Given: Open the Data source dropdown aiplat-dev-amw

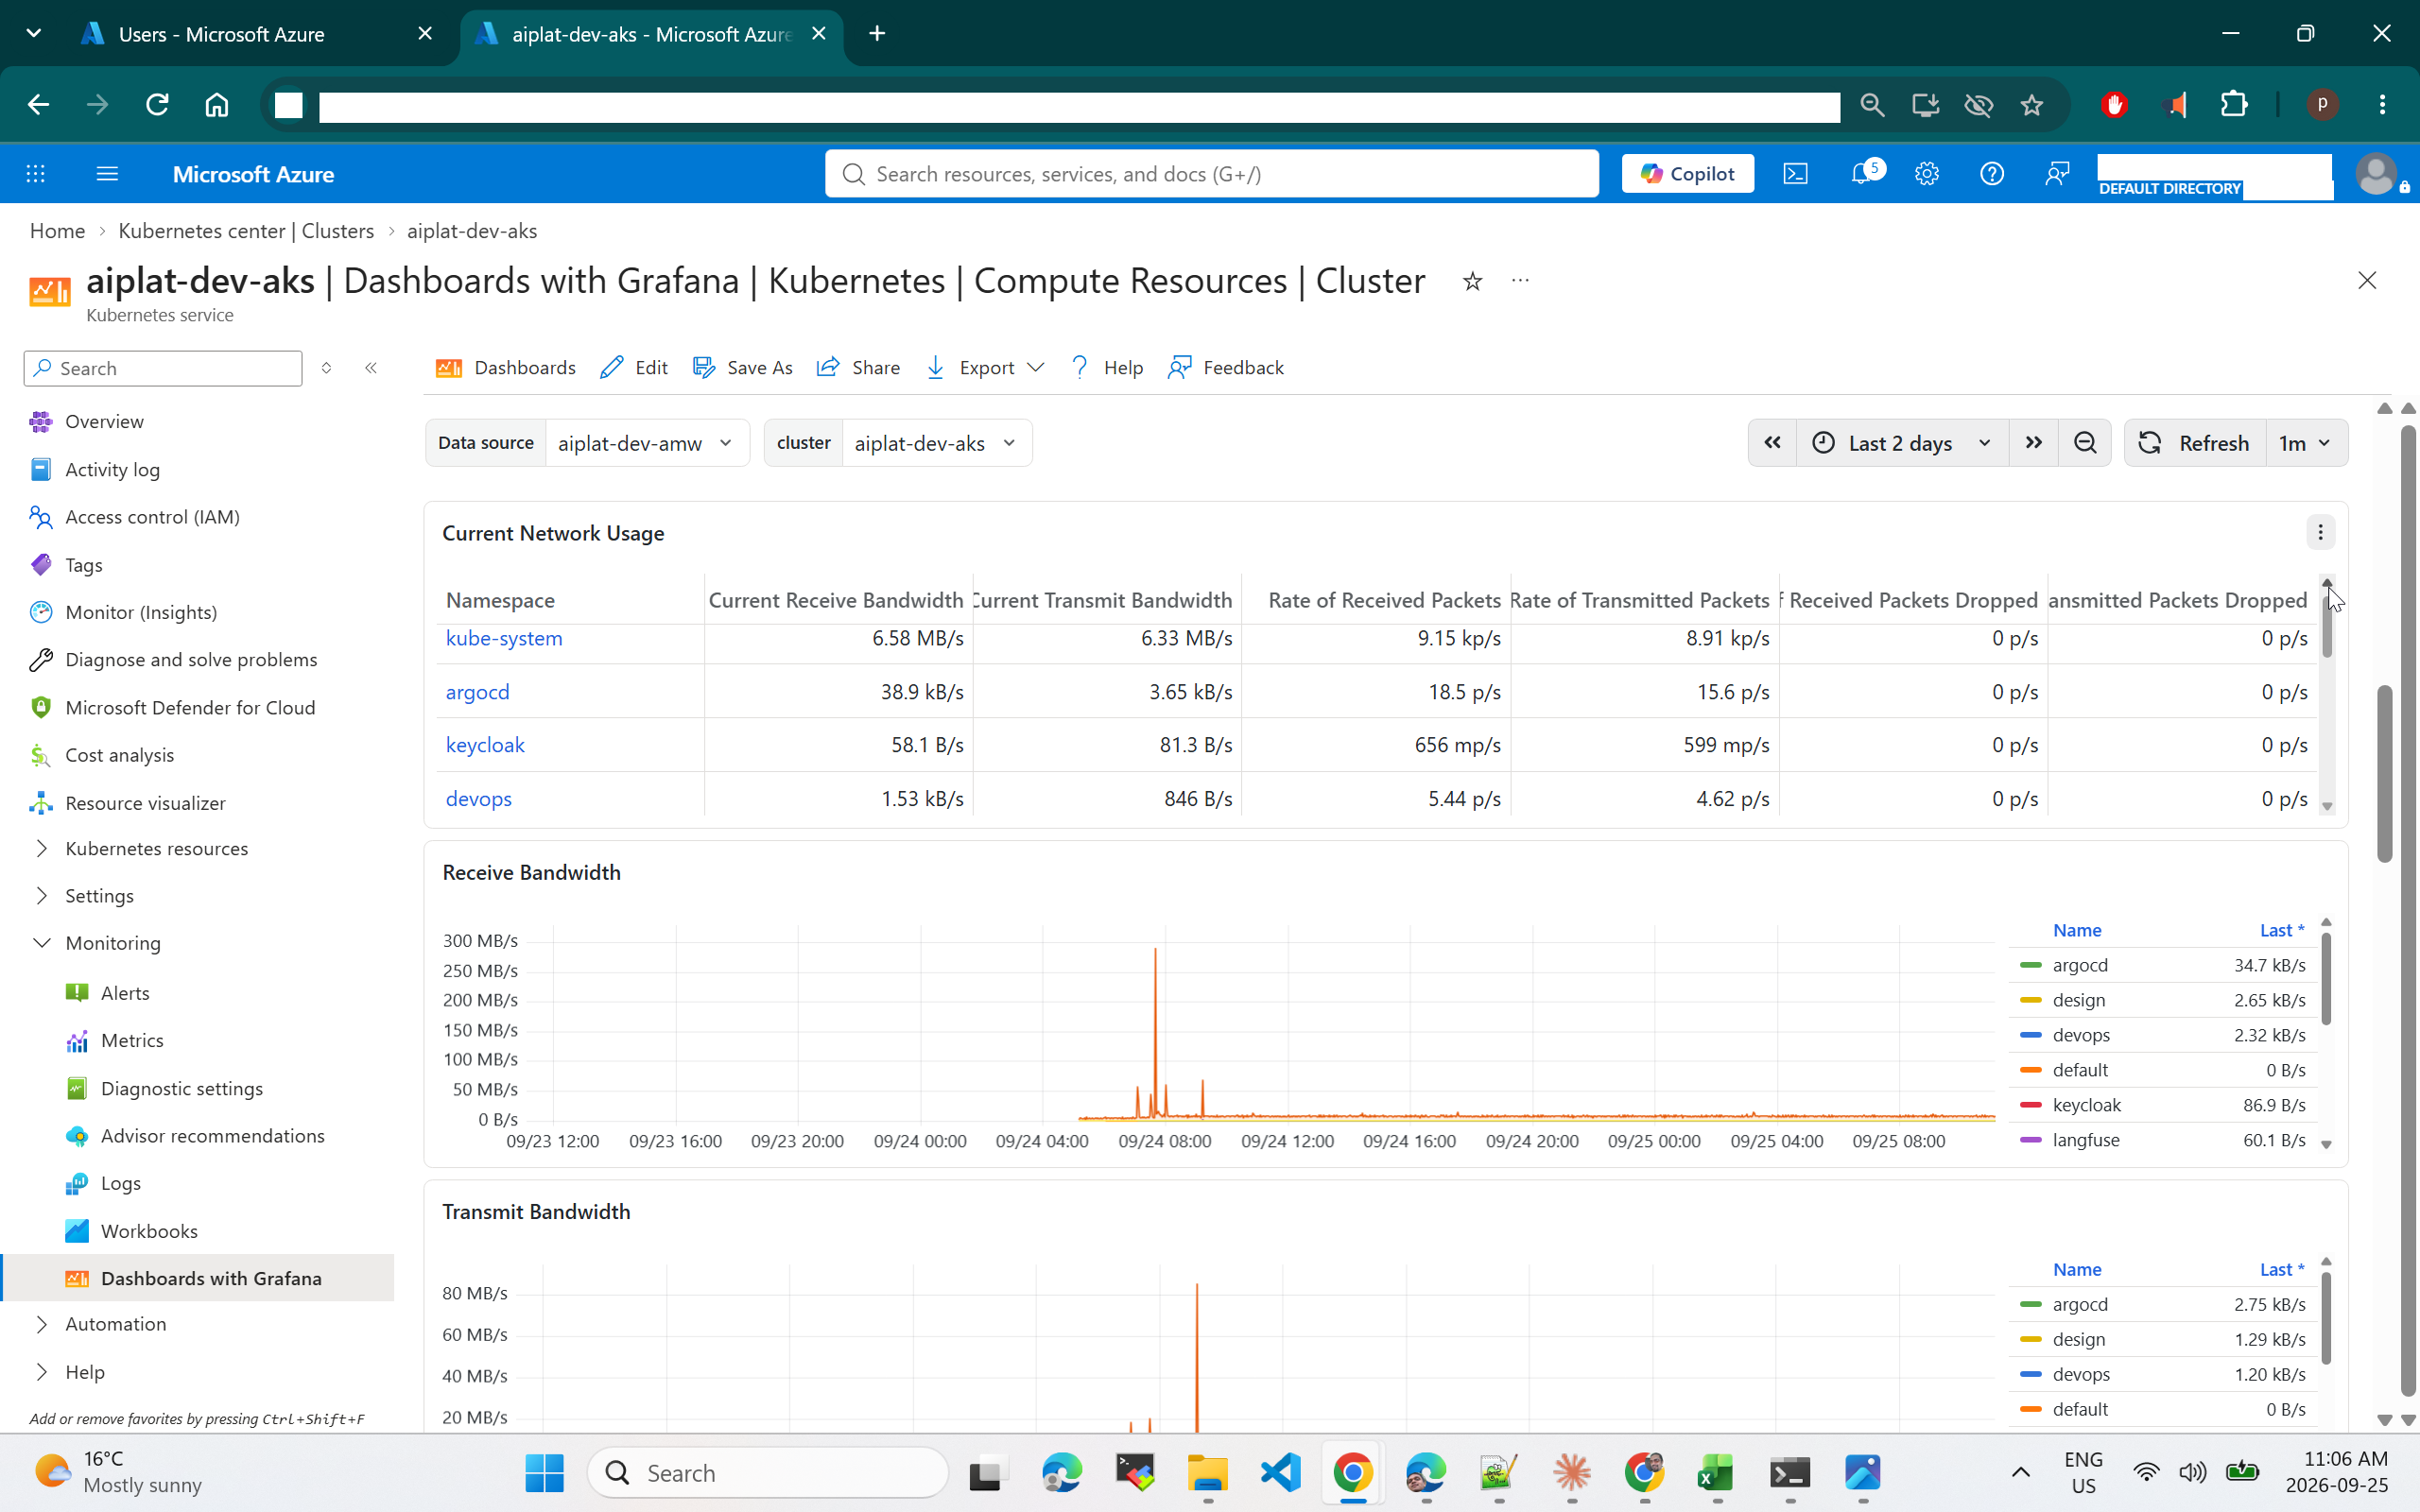Looking at the screenshot, I should tap(647, 443).
